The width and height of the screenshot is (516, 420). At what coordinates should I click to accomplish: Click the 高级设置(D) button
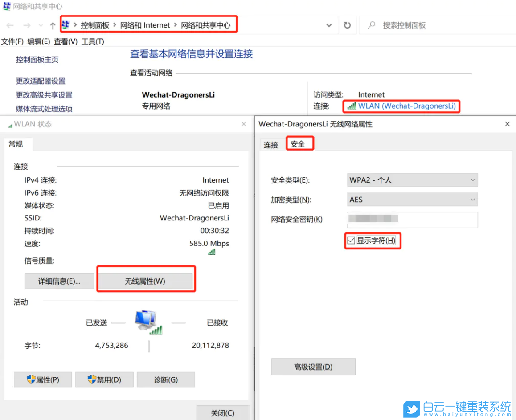[313, 367]
